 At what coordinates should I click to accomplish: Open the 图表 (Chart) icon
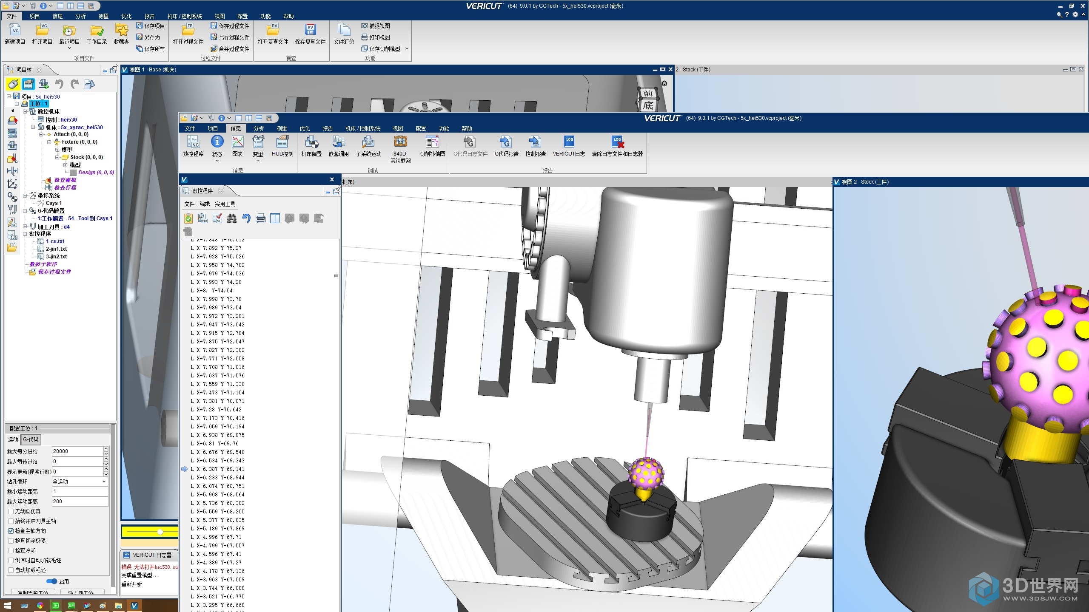pyautogui.click(x=237, y=146)
